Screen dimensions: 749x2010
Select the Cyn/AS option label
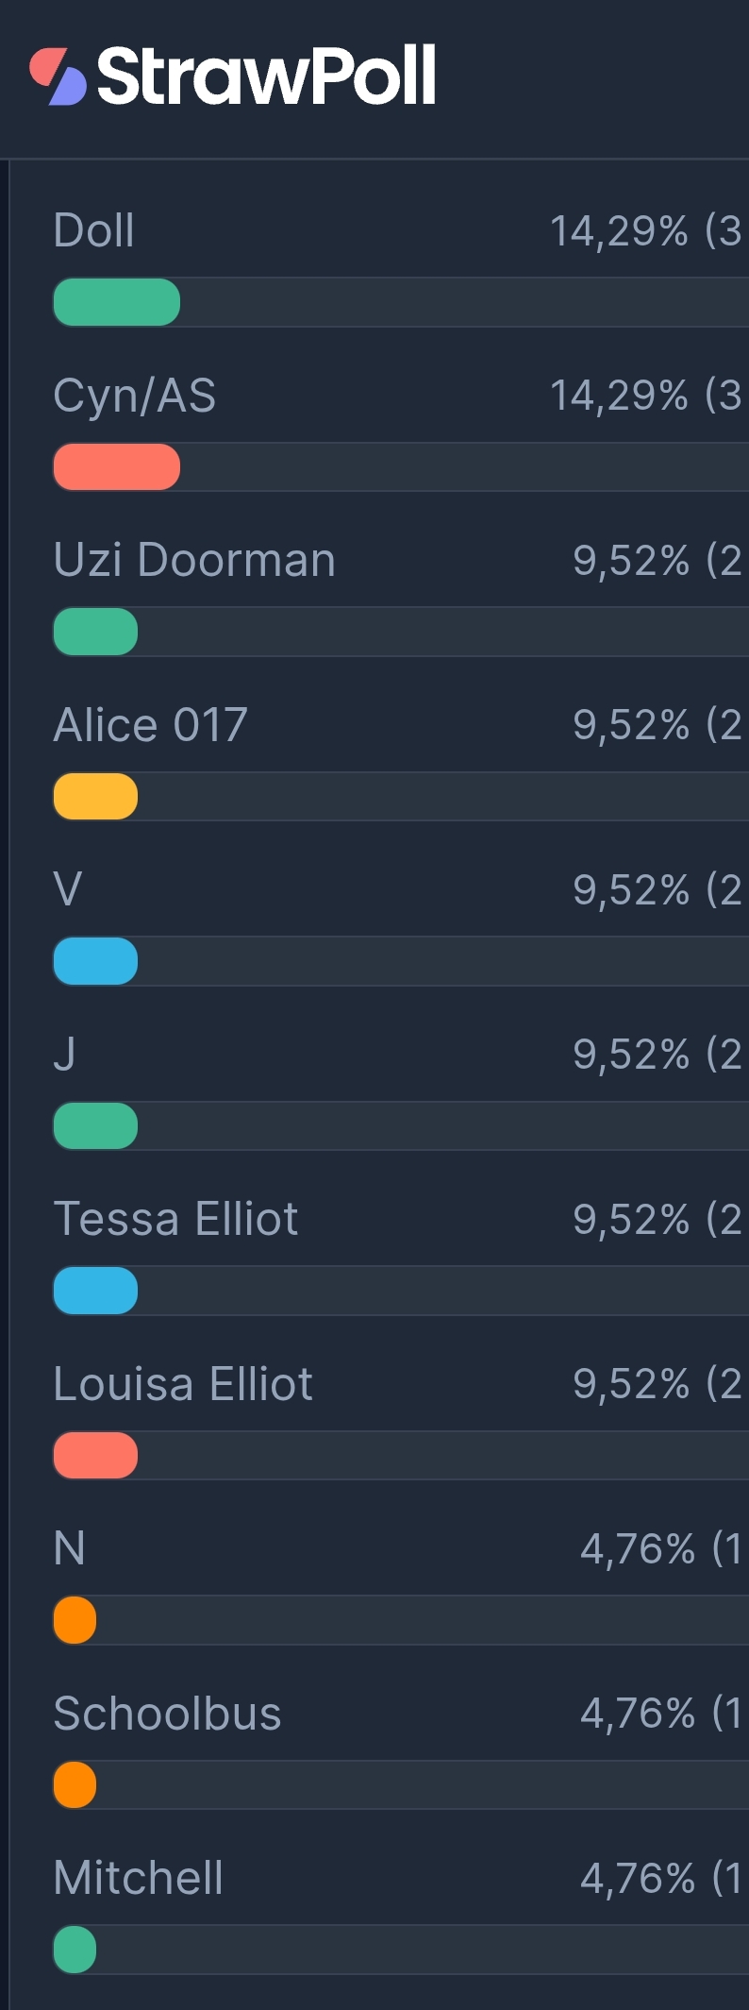tap(135, 396)
